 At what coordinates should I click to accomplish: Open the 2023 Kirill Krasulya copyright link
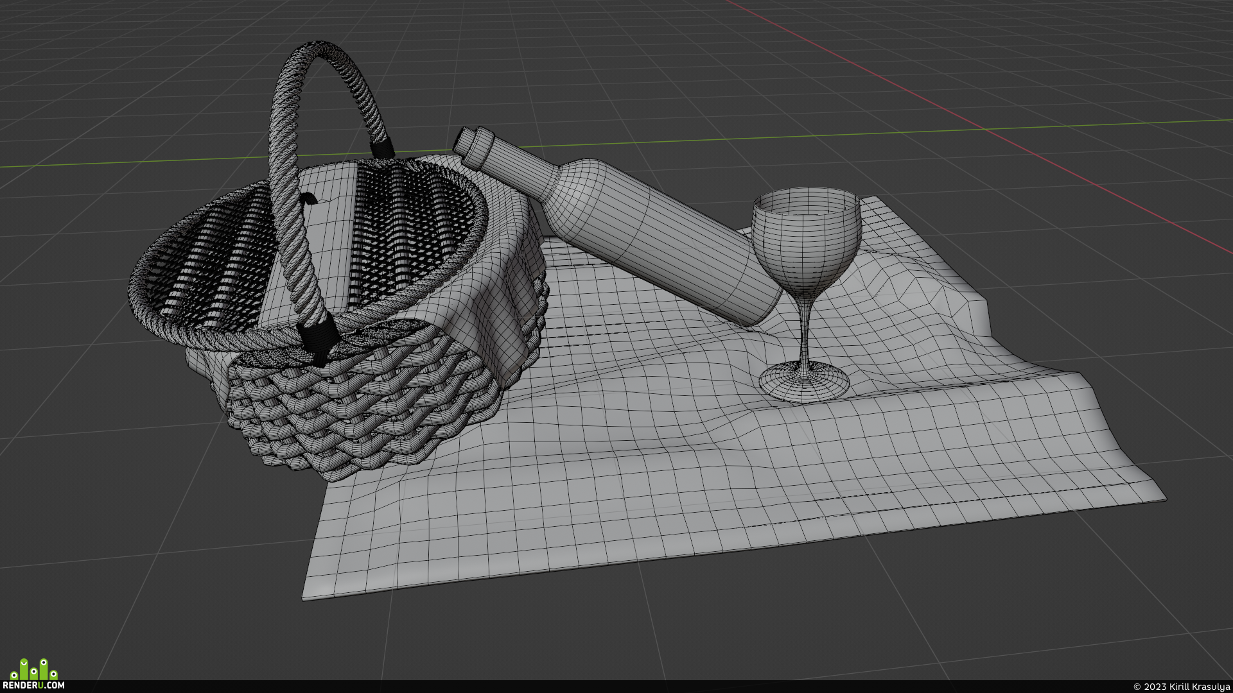click(1181, 686)
